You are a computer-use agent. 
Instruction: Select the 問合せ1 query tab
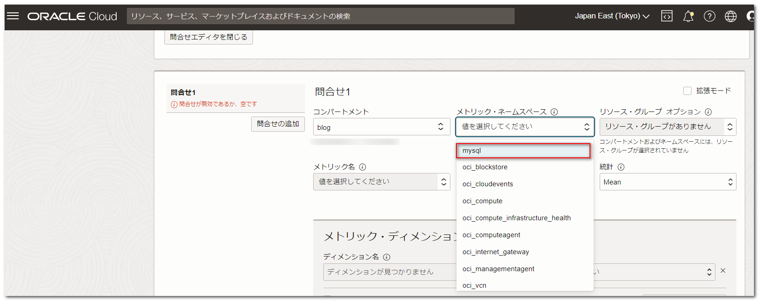pyautogui.click(x=236, y=98)
